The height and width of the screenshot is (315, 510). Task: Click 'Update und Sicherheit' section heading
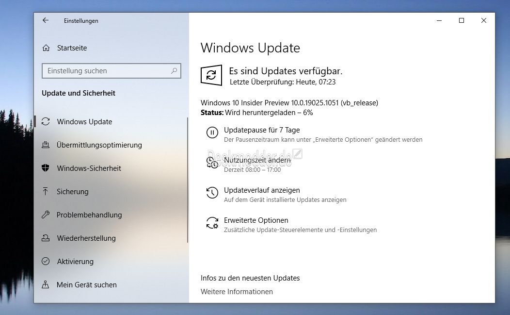coord(79,93)
